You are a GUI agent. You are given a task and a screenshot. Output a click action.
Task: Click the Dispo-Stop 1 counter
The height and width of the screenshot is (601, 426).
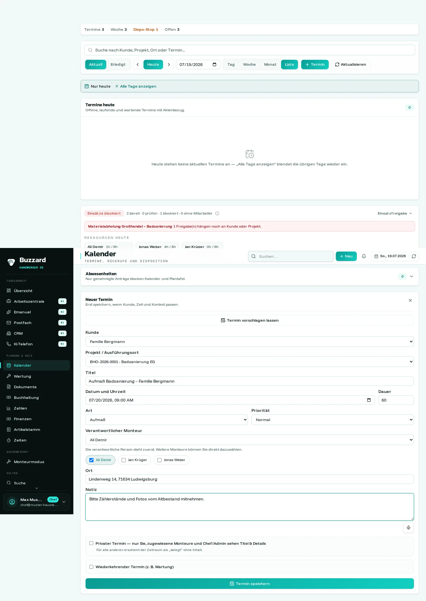[146, 30]
